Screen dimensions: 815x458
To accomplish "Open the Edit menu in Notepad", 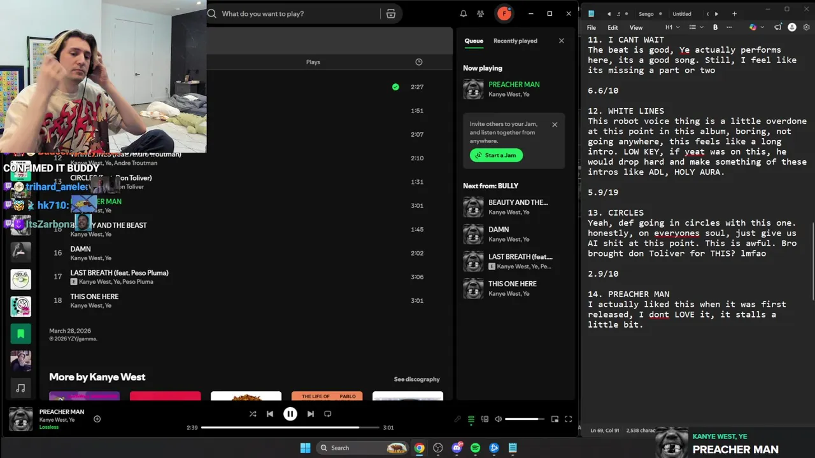I will (x=613, y=27).
